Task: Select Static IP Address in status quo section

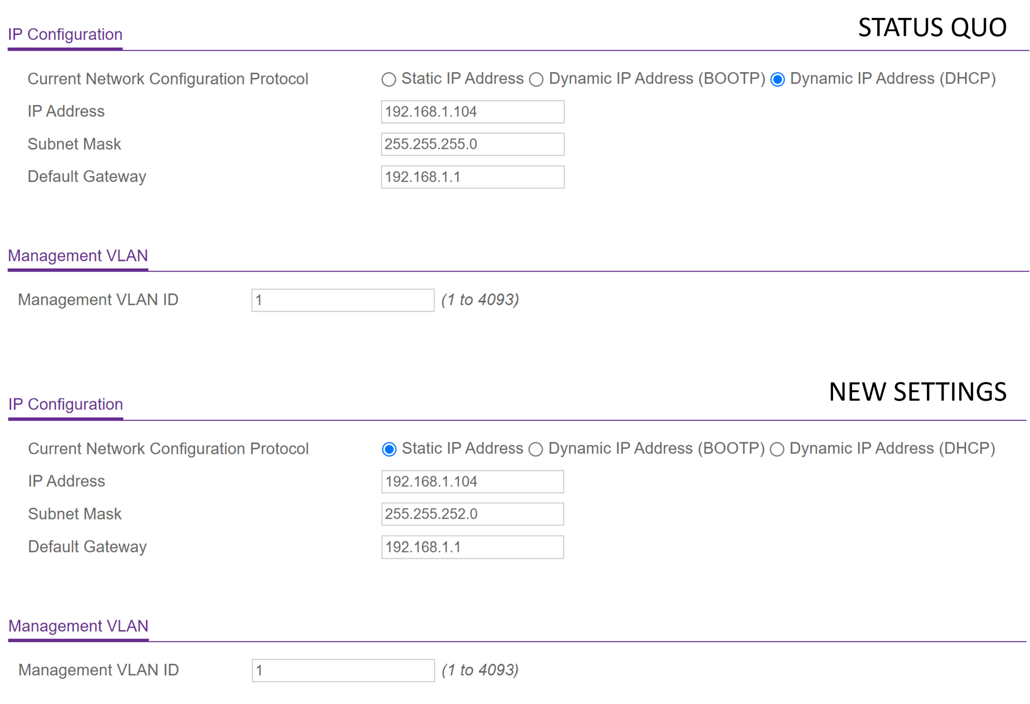Action: [x=388, y=79]
